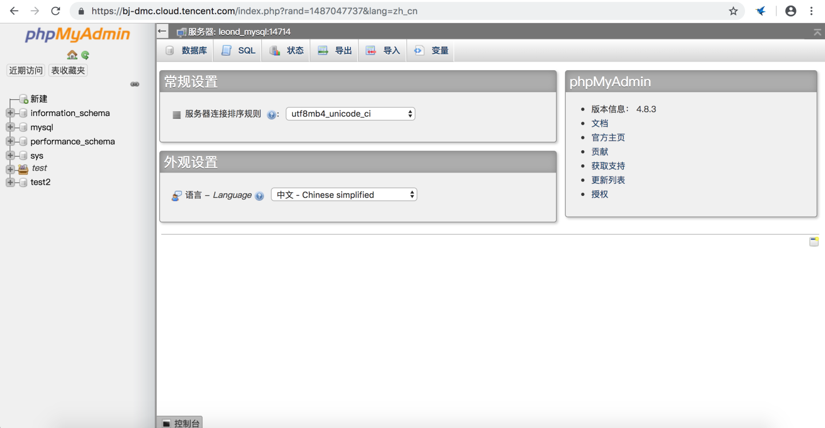Click the navigation panel link icon

tap(135, 84)
